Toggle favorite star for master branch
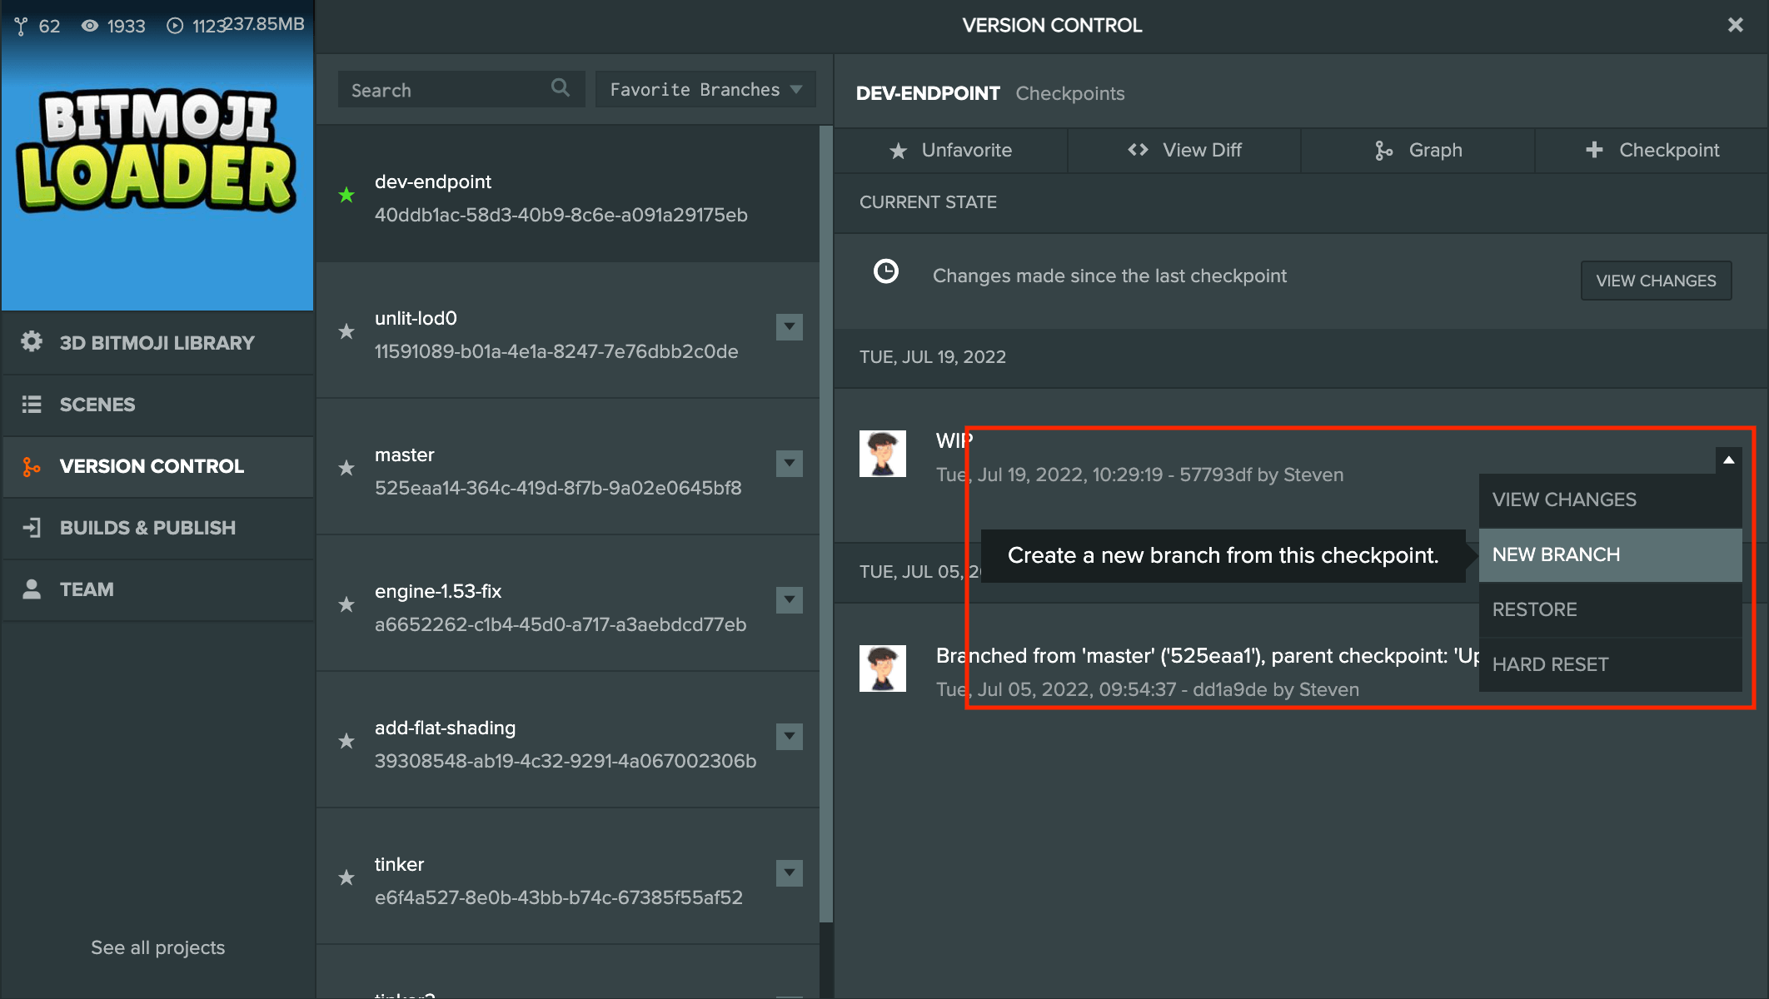Image resolution: width=1769 pixels, height=999 pixels. (x=346, y=469)
